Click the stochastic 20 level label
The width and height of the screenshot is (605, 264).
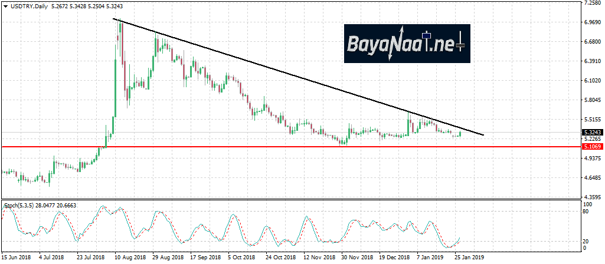(586, 242)
